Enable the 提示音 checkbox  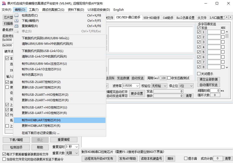pos(186,158)
